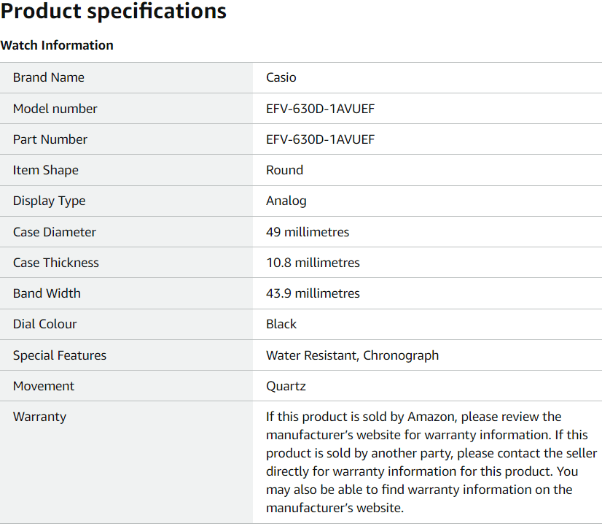
Task: Click the Watch Information subheading
Action: [57, 45]
